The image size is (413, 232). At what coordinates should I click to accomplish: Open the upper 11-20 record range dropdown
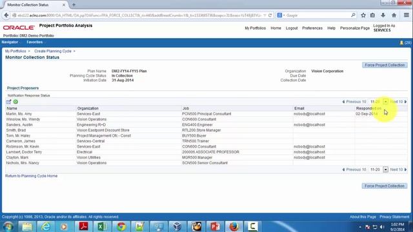coord(385,102)
